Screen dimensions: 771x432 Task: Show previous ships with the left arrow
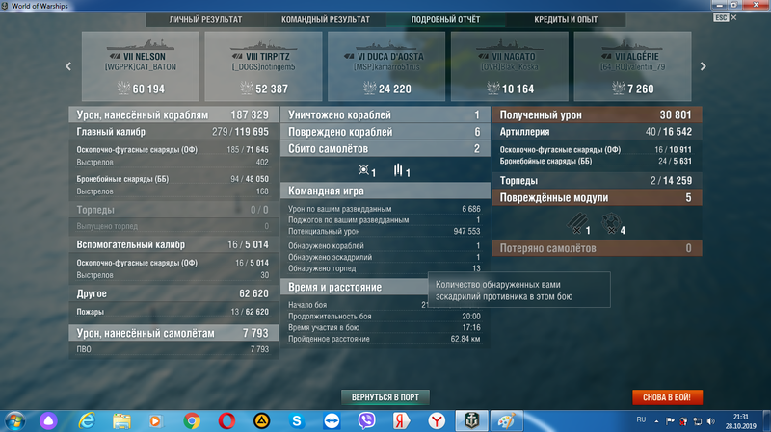pyautogui.click(x=68, y=66)
